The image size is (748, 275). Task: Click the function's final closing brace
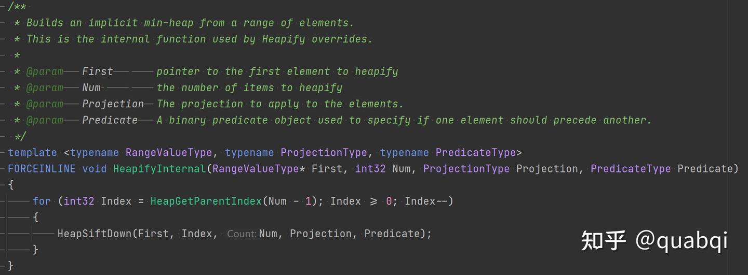(x=11, y=266)
